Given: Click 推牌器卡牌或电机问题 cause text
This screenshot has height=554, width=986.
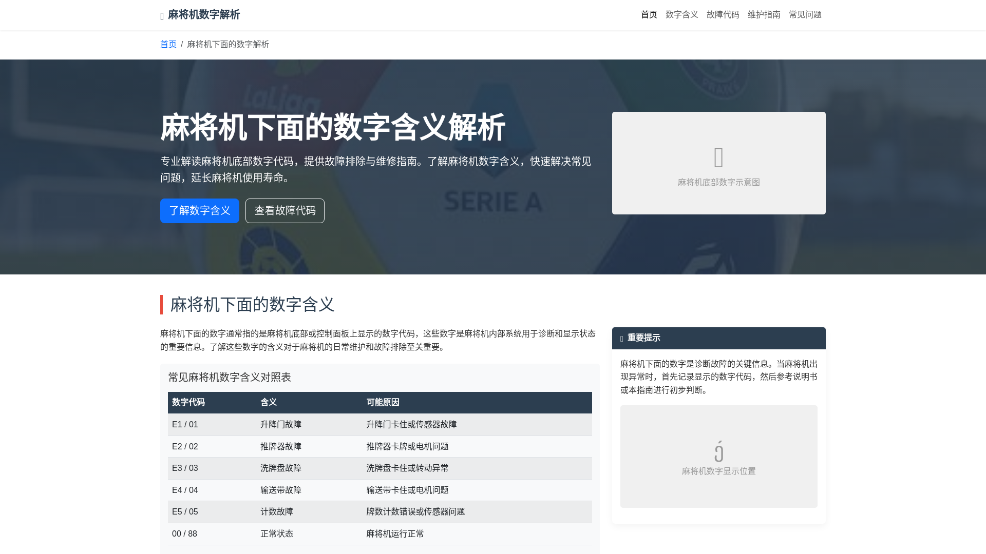Looking at the screenshot, I should pos(407,447).
